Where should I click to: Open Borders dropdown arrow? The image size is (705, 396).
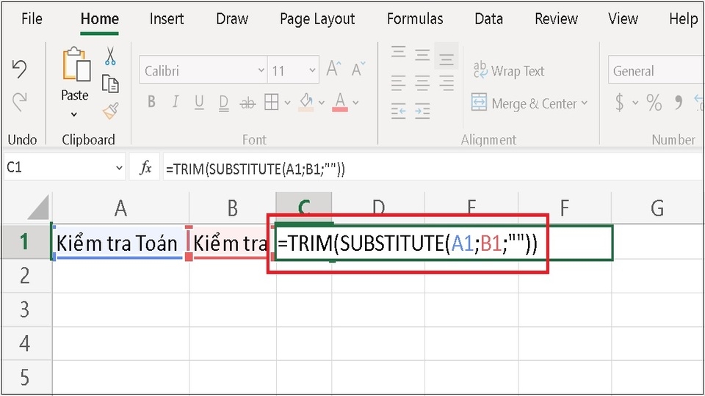(x=287, y=103)
